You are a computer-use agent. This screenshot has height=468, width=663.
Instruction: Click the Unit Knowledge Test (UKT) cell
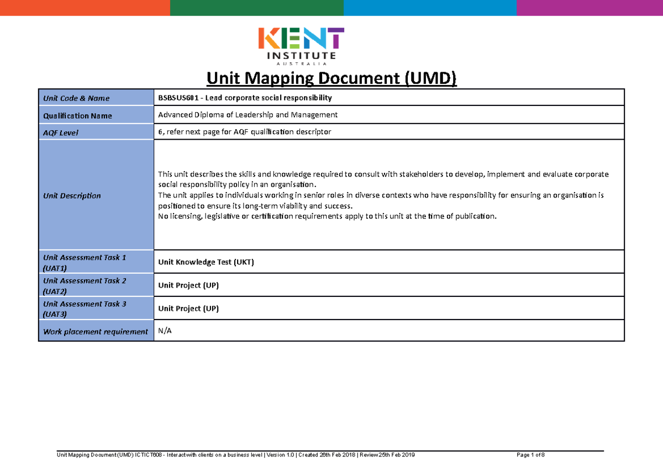pyautogui.click(x=206, y=262)
